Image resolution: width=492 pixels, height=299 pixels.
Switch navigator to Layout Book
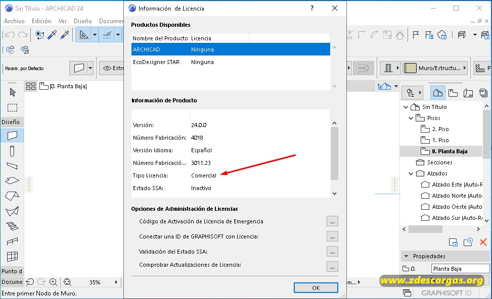pos(468,93)
